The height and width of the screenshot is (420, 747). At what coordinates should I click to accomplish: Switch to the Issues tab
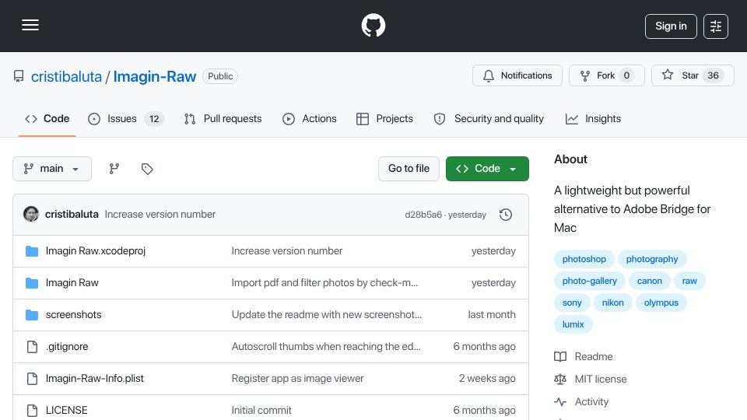126,118
